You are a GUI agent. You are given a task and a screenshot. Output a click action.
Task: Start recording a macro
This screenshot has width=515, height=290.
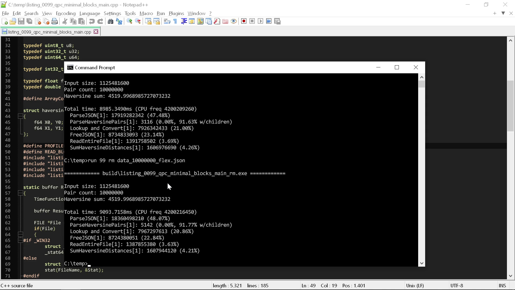point(244,21)
